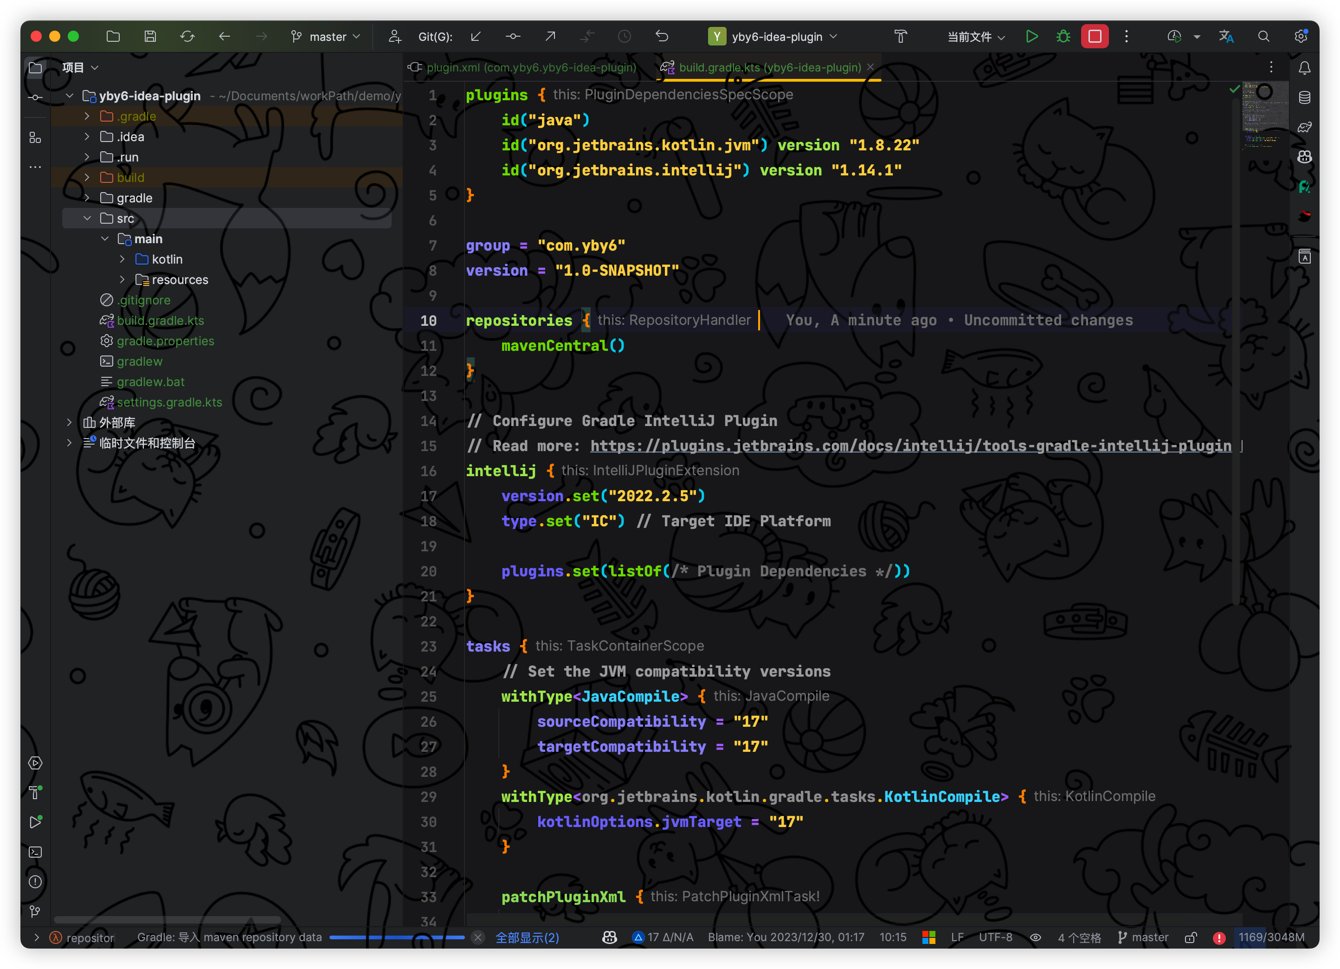Open master branch dropdown in toolbar
Screen dimensions: 1340x969
(326, 37)
